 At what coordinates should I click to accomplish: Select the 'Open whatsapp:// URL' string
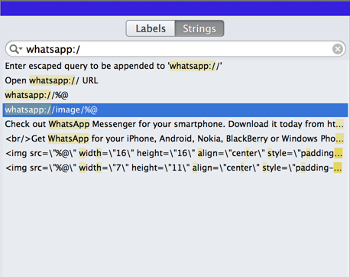(x=175, y=80)
